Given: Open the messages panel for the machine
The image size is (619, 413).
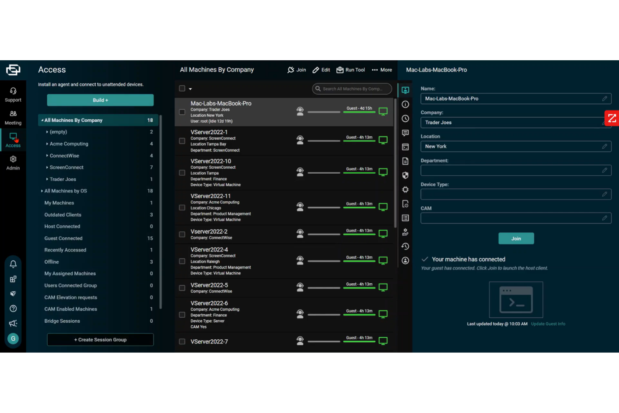Looking at the screenshot, I should [405, 133].
